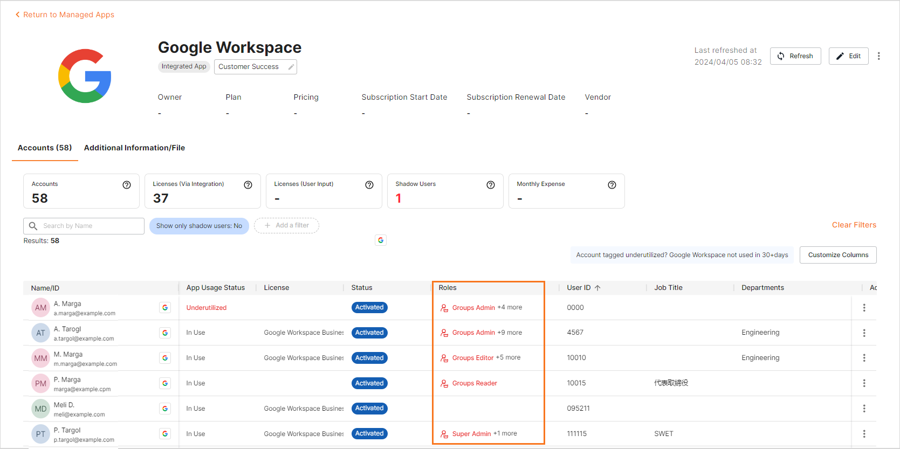This screenshot has width=900, height=449.
Task: Switch to the Accounts (58) tab
Action: point(45,148)
